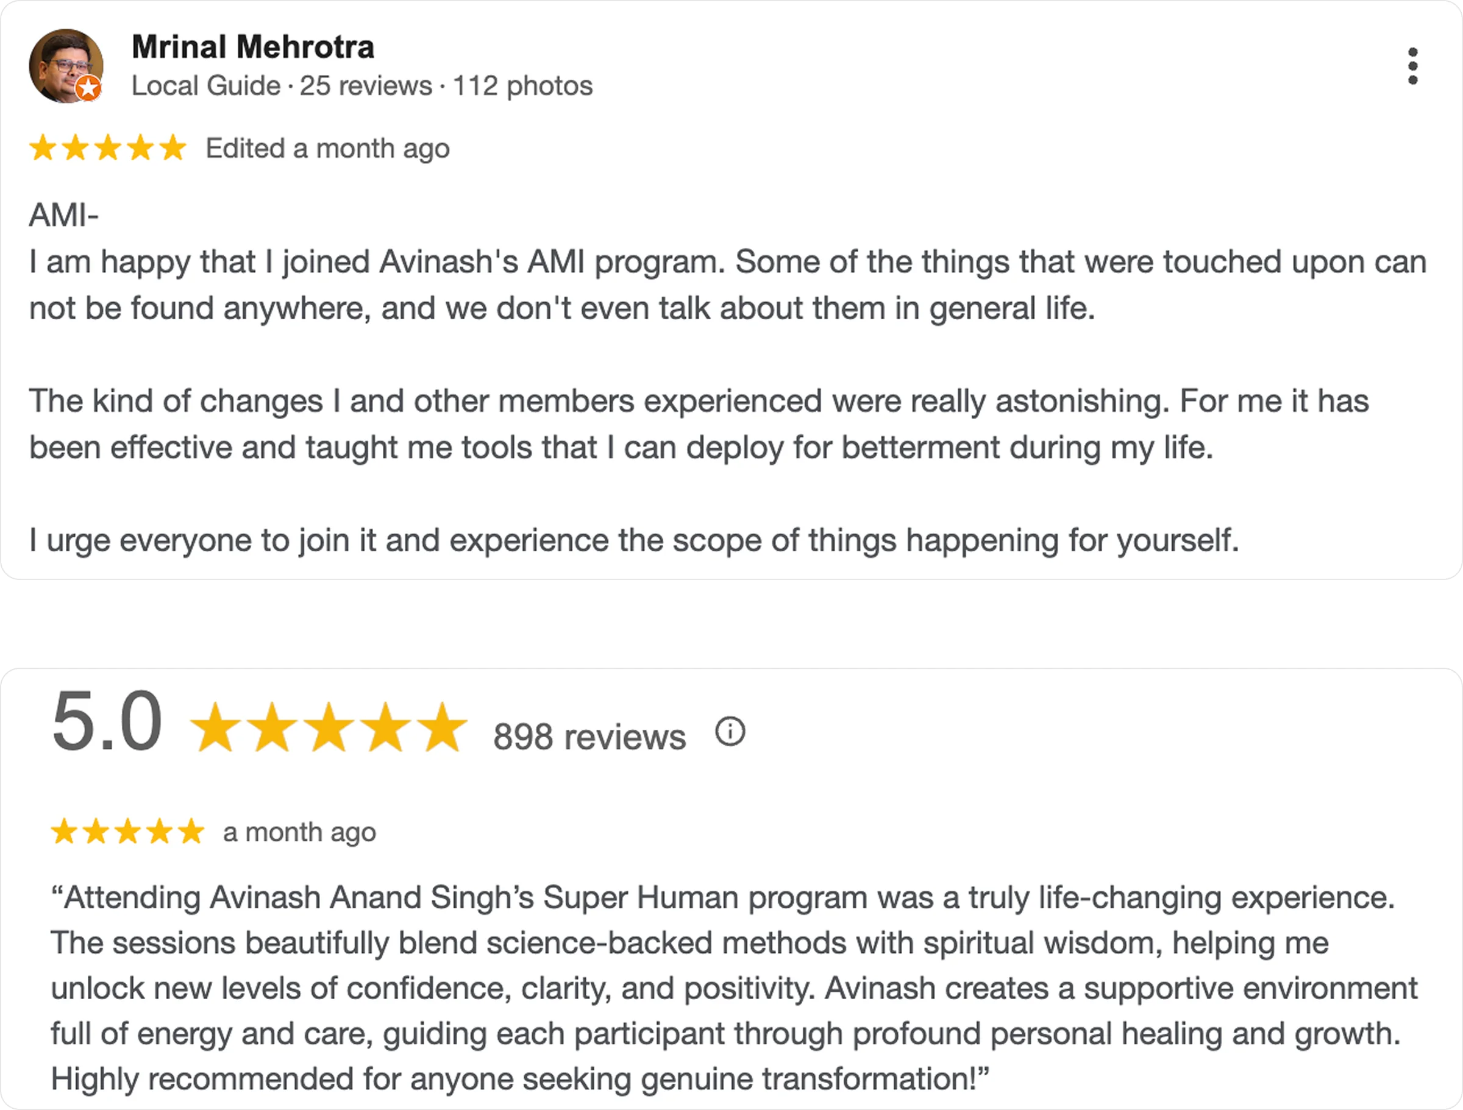Click the '112 photos' reviewer stat

[x=522, y=86]
